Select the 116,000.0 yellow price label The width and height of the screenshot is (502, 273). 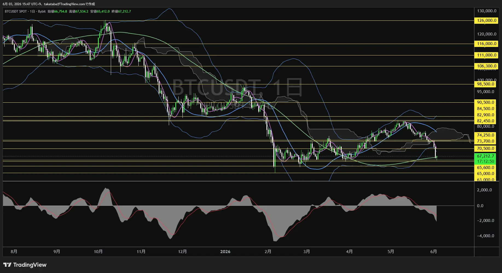point(486,44)
